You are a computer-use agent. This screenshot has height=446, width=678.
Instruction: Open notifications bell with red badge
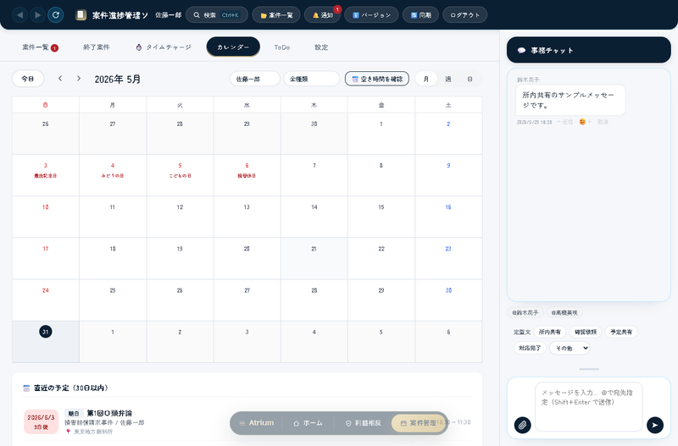pyautogui.click(x=323, y=15)
